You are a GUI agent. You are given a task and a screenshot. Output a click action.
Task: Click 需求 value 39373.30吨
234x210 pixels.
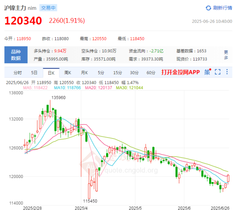coord(152,59)
